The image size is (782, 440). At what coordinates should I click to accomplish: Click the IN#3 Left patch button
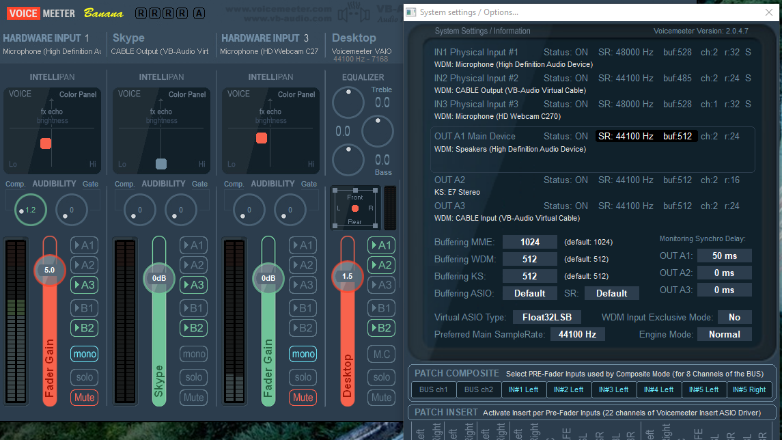tap(613, 389)
